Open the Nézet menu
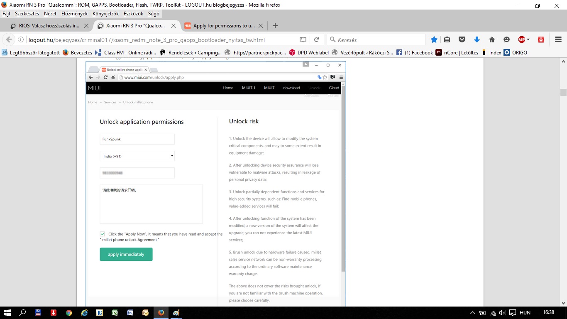The image size is (567, 319). click(50, 14)
